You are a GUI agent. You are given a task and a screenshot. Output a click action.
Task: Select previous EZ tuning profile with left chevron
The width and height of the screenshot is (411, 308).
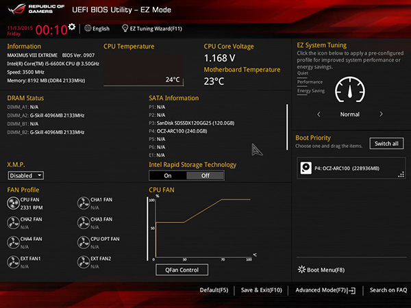tap(319, 114)
